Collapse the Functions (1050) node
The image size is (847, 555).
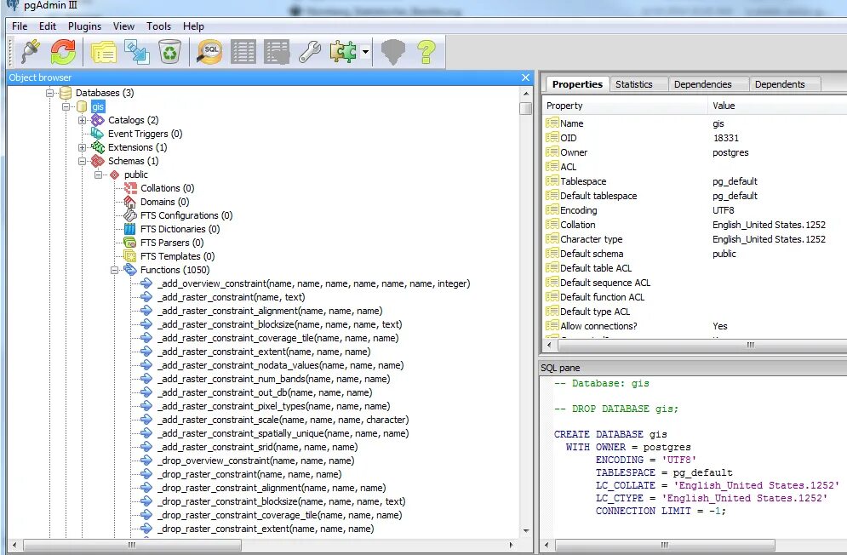tap(115, 270)
